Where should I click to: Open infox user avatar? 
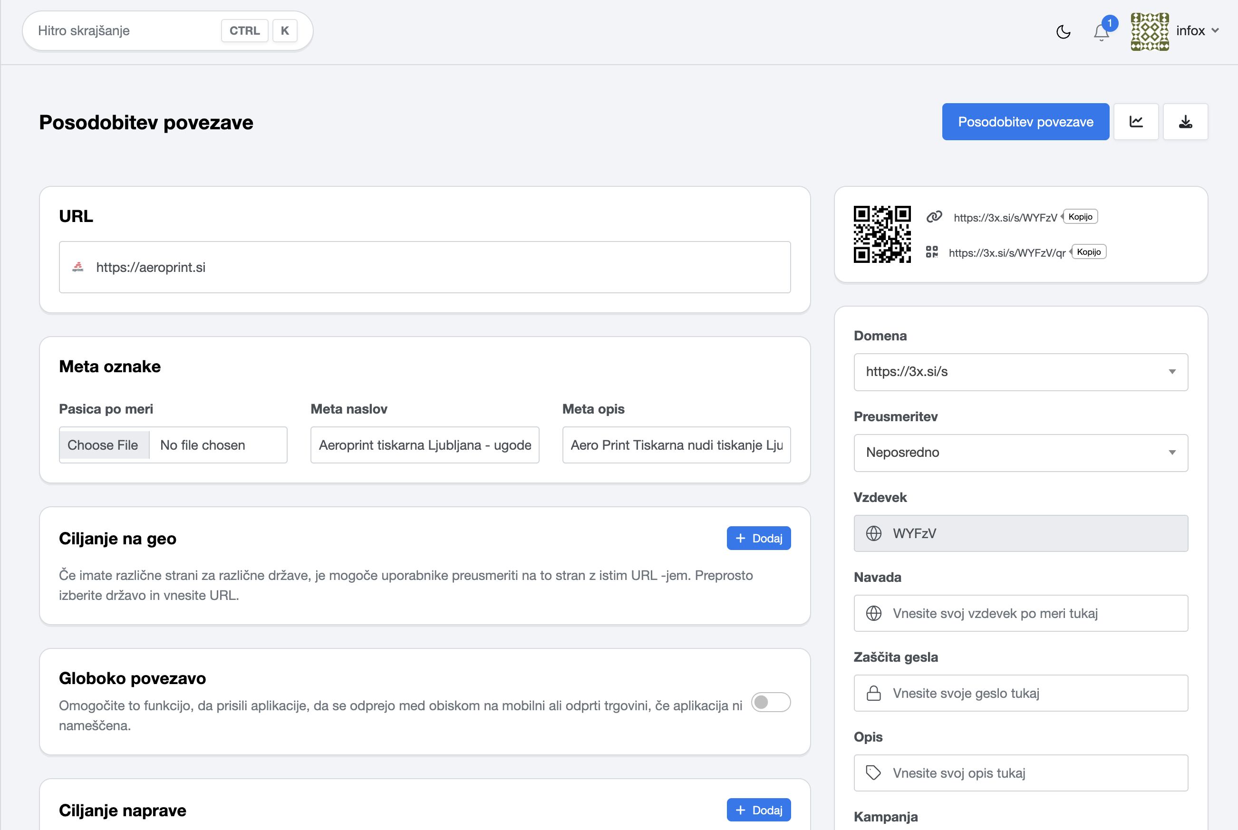1150,31
